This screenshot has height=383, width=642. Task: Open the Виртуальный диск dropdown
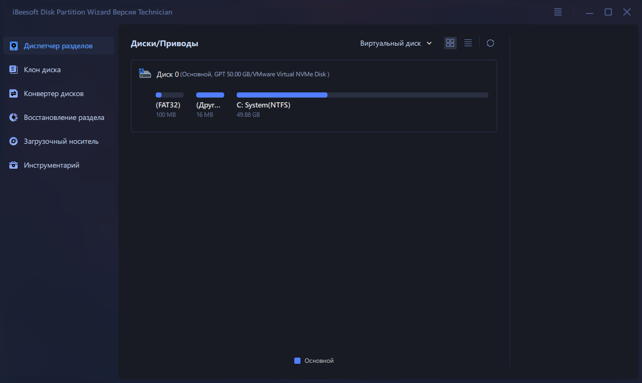coord(391,44)
